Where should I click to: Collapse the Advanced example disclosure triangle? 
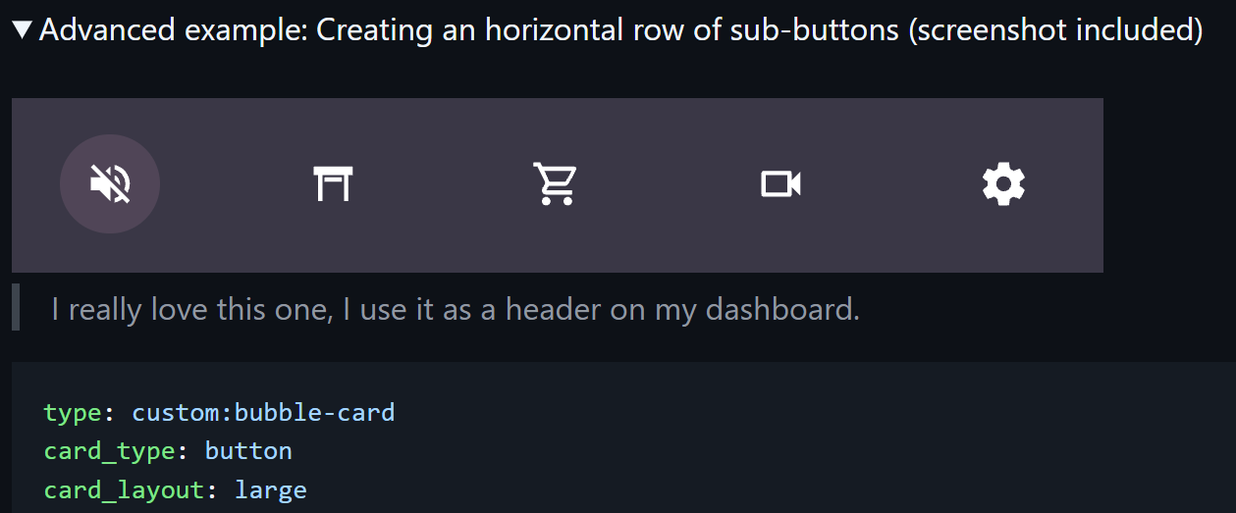(23, 30)
